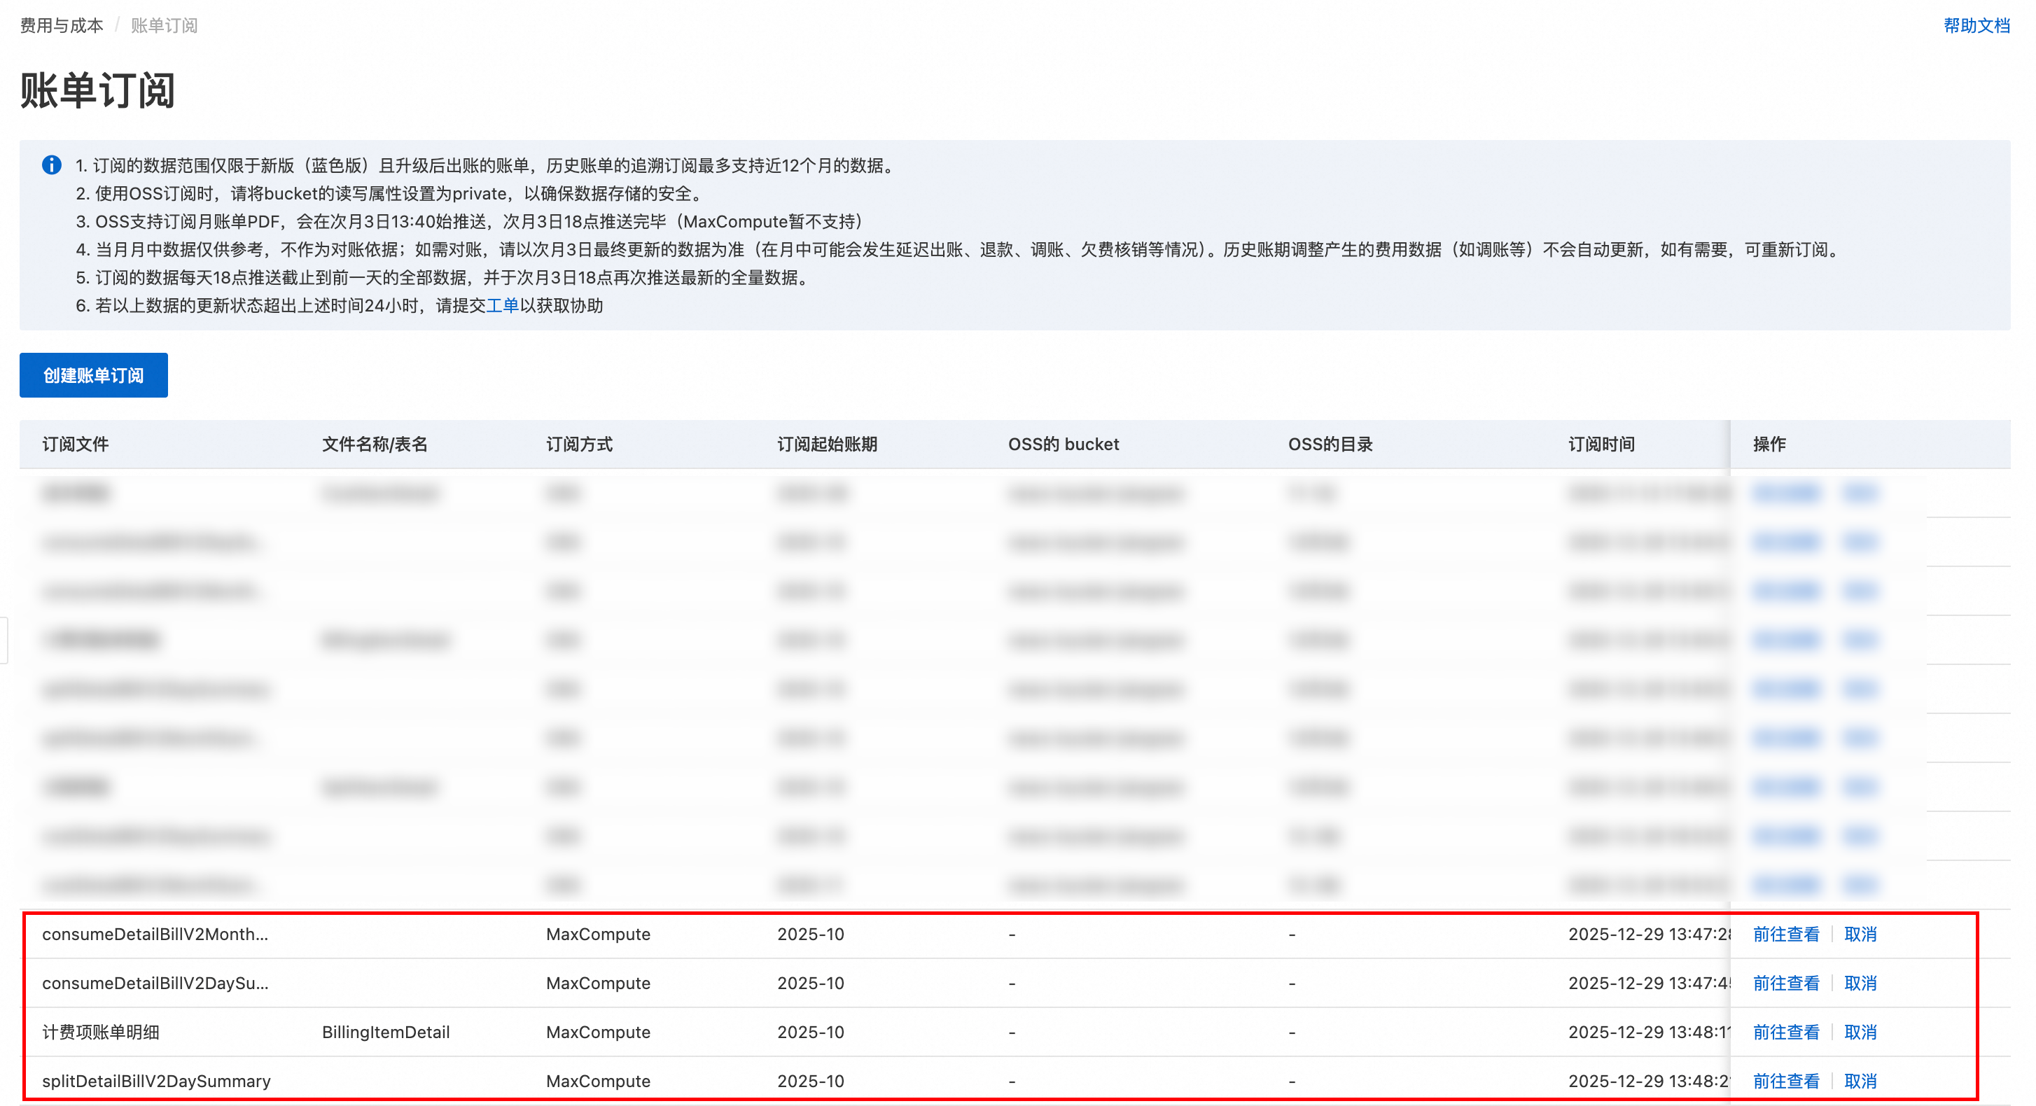Screen dimensions: 2036x1106
Task: Click the 订阅时间 column header
Action: [1601, 444]
